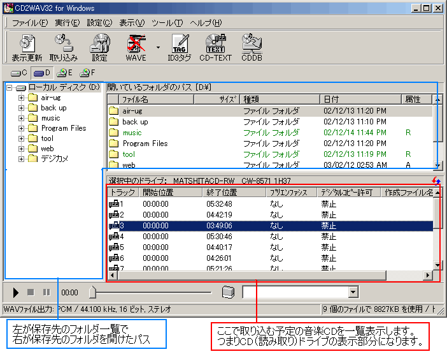Switch to drive C button
447x354 pixels.
click(20, 73)
